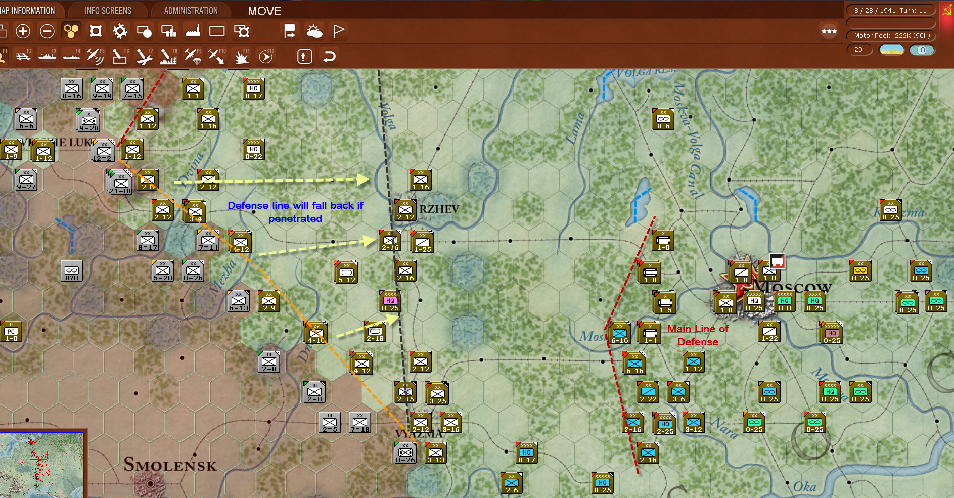Select the PC unit labeled 1-0
The image size is (954, 498).
point(11,332)
